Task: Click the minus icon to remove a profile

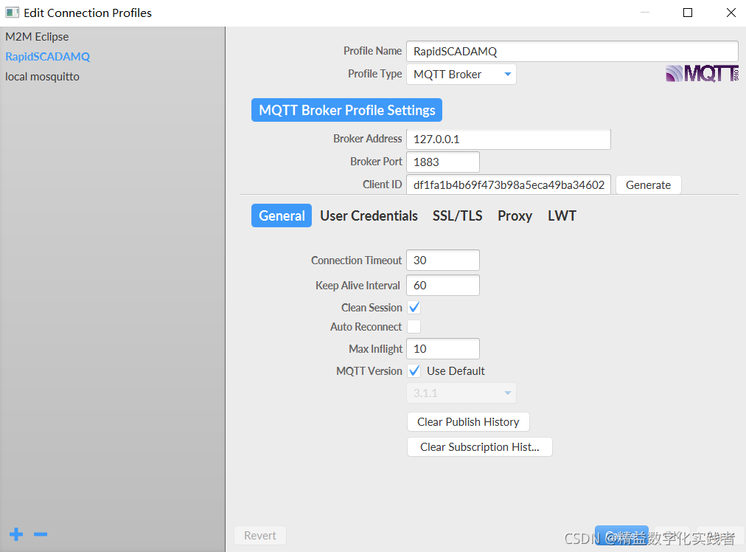Action: click(40, 534)
